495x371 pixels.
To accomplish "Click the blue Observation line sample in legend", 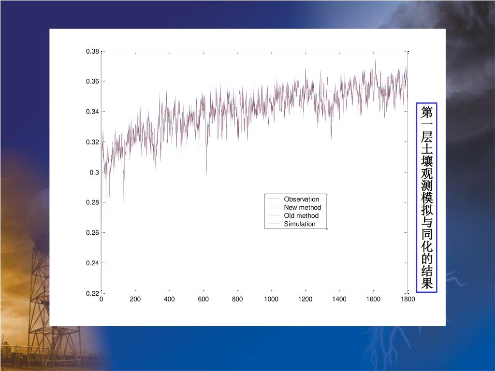I will coord(274,199).
